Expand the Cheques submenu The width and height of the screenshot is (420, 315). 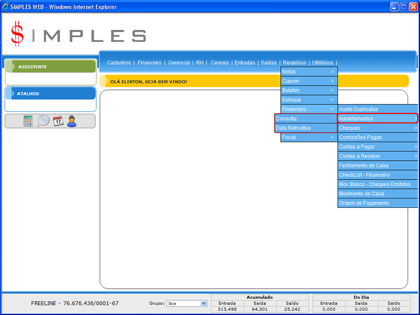377,128
